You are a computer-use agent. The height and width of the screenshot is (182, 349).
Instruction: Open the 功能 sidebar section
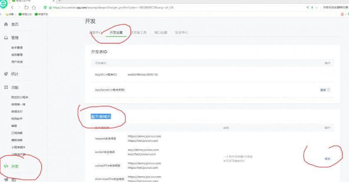click(x=15, y=87)
